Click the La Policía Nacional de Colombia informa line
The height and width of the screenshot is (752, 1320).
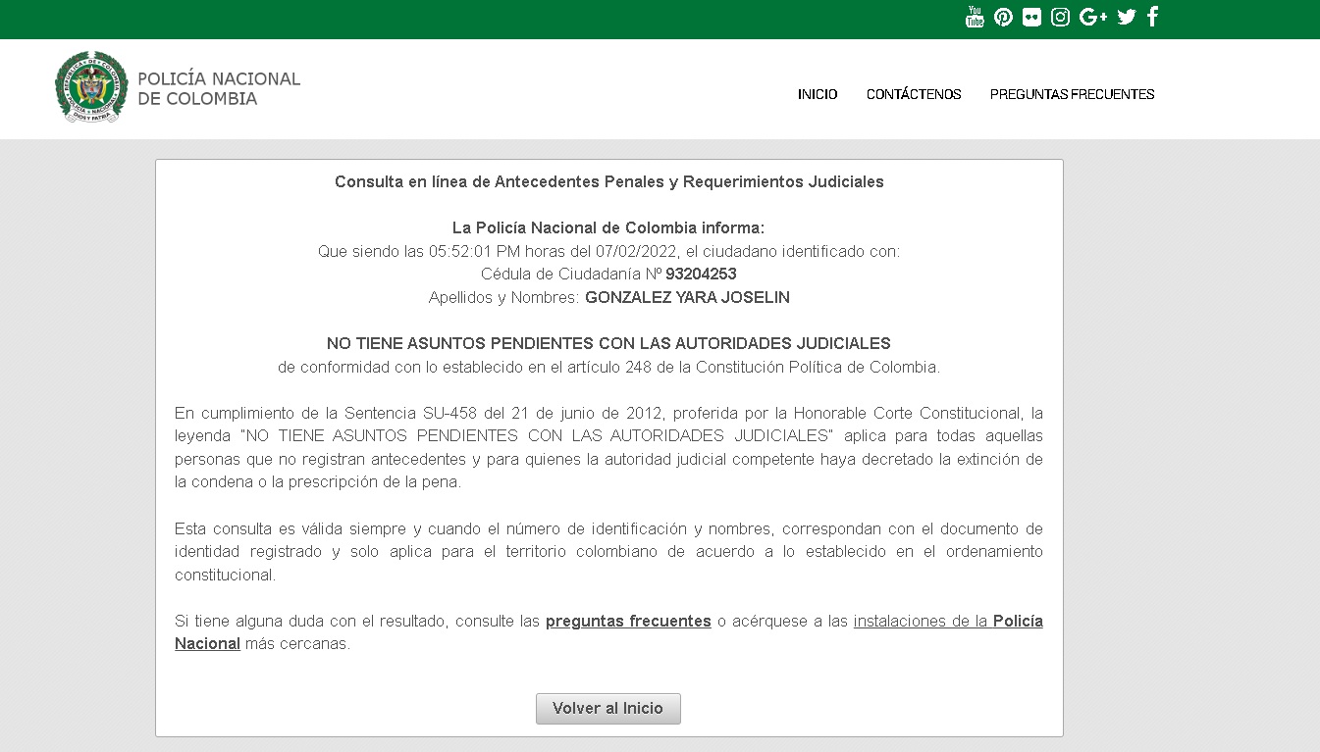[608, 227]
